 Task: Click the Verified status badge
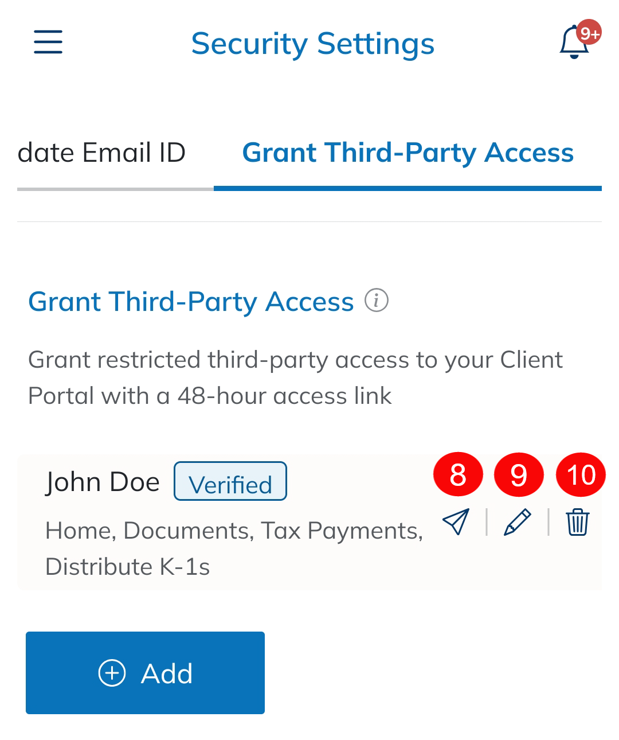point(230,481)
